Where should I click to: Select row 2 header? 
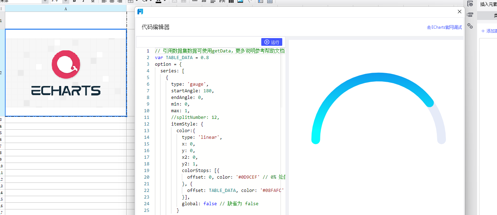tap(2, 73)
